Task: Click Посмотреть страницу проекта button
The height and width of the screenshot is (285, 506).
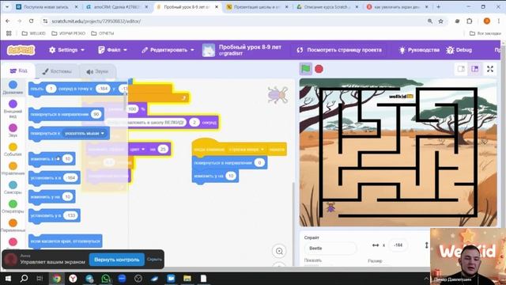Action: pyautogui.click(x=339, y=50)
